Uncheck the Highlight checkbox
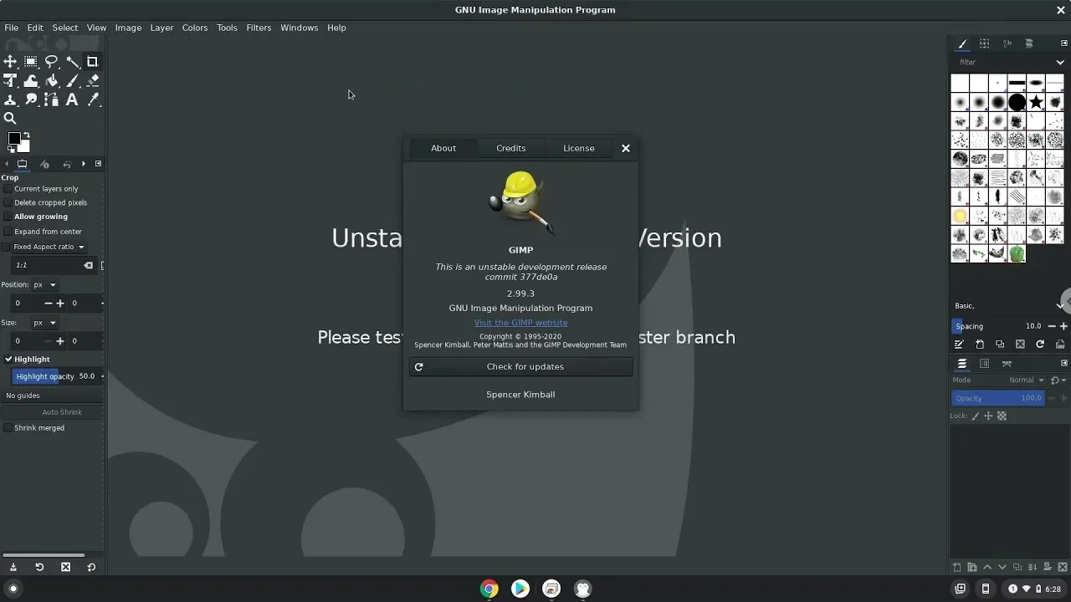This screenshot has height=602, width=1071. pos(8,360)
